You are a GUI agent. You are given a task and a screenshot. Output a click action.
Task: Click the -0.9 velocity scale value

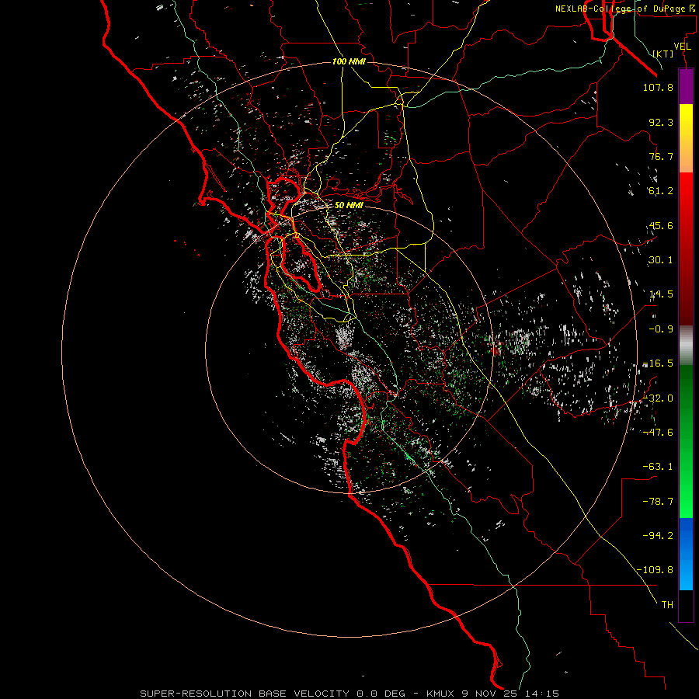coord(661,329)
